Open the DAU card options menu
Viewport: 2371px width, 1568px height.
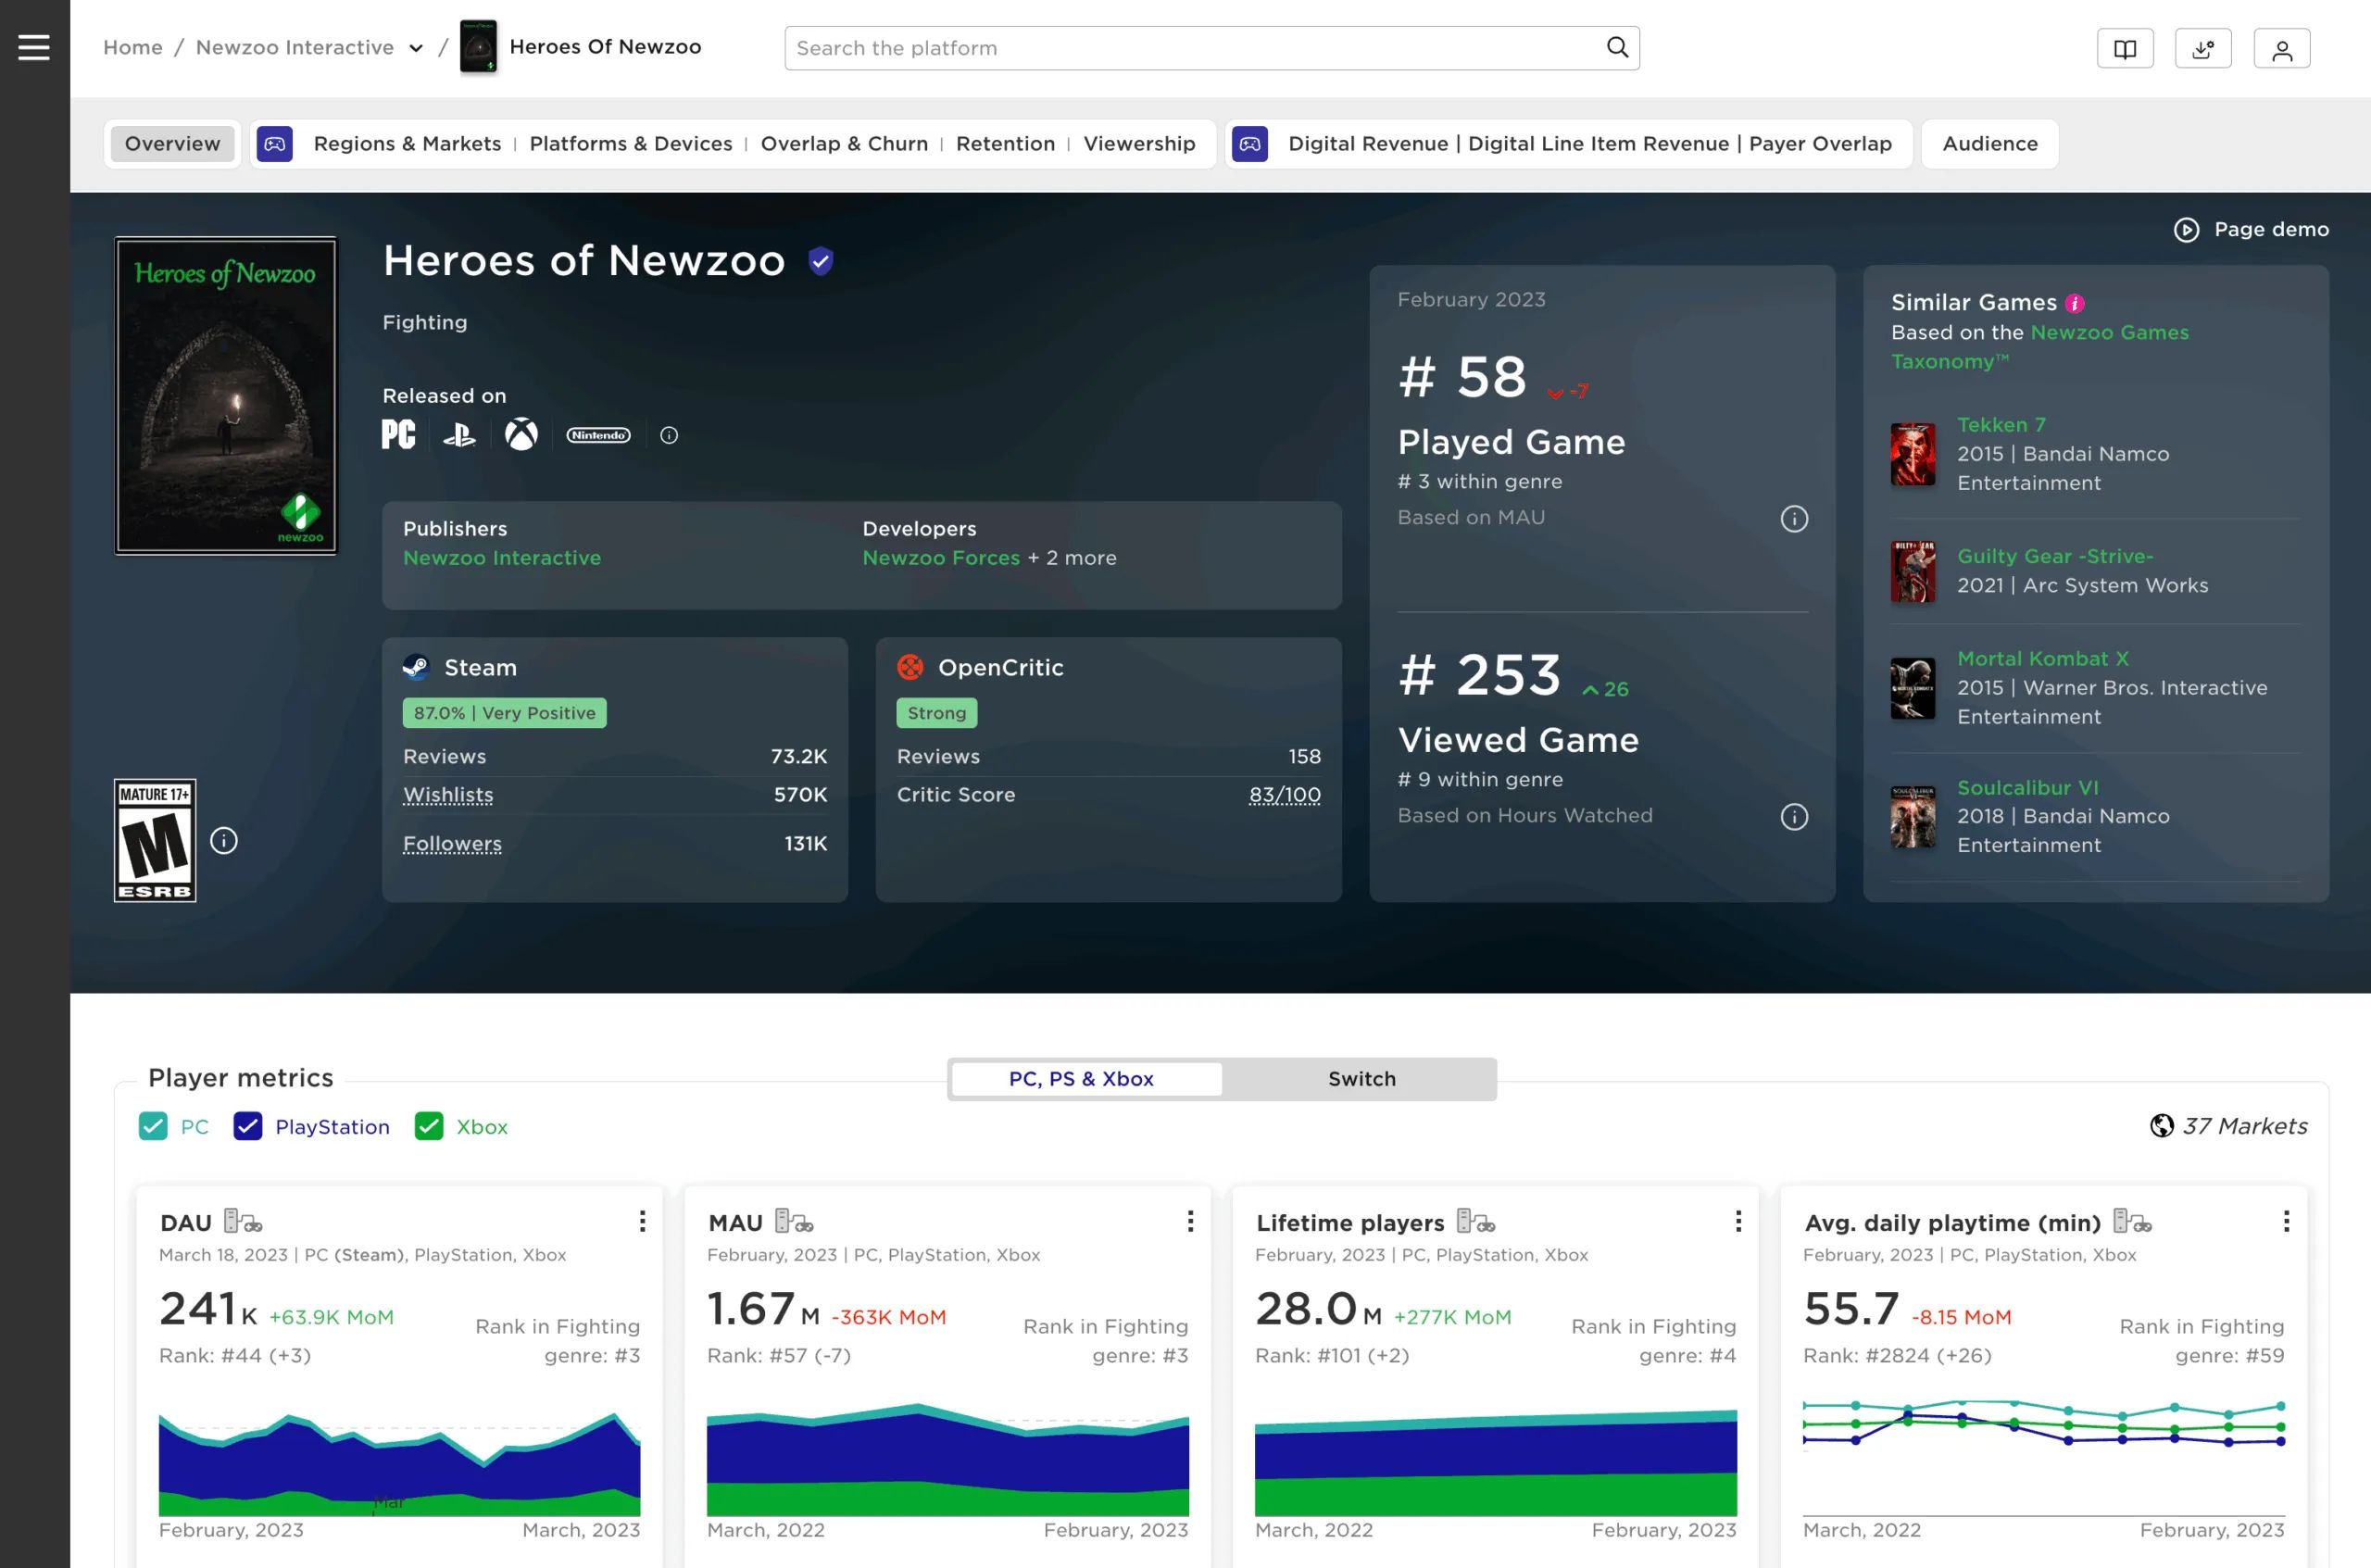tap(642, 1221)
